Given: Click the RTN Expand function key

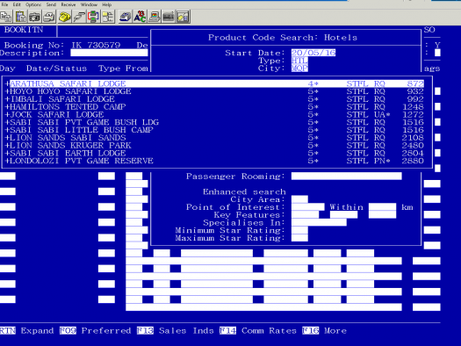Looking at the screenshot, I should (x=26, y=331).
